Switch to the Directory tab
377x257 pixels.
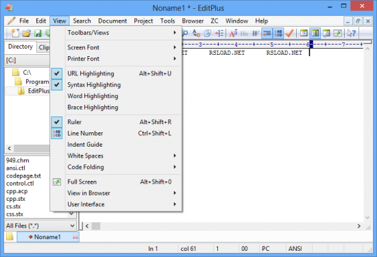click(21, 47)
